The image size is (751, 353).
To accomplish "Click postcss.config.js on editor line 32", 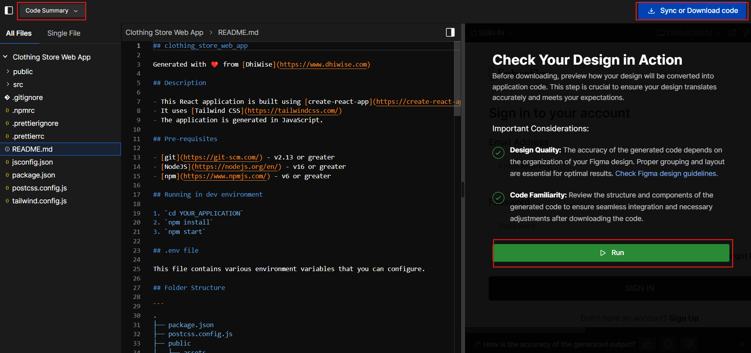I will tap(200, 334).
